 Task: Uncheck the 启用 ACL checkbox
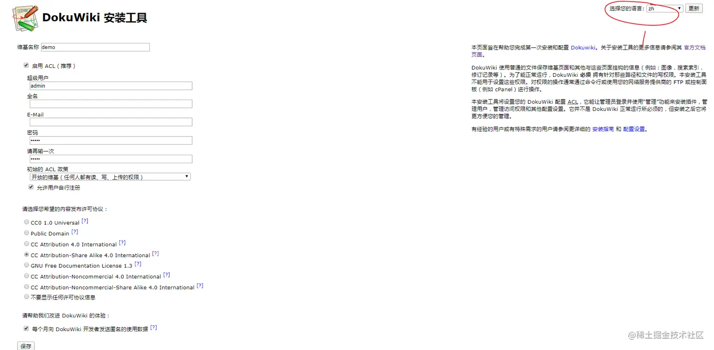26,65
